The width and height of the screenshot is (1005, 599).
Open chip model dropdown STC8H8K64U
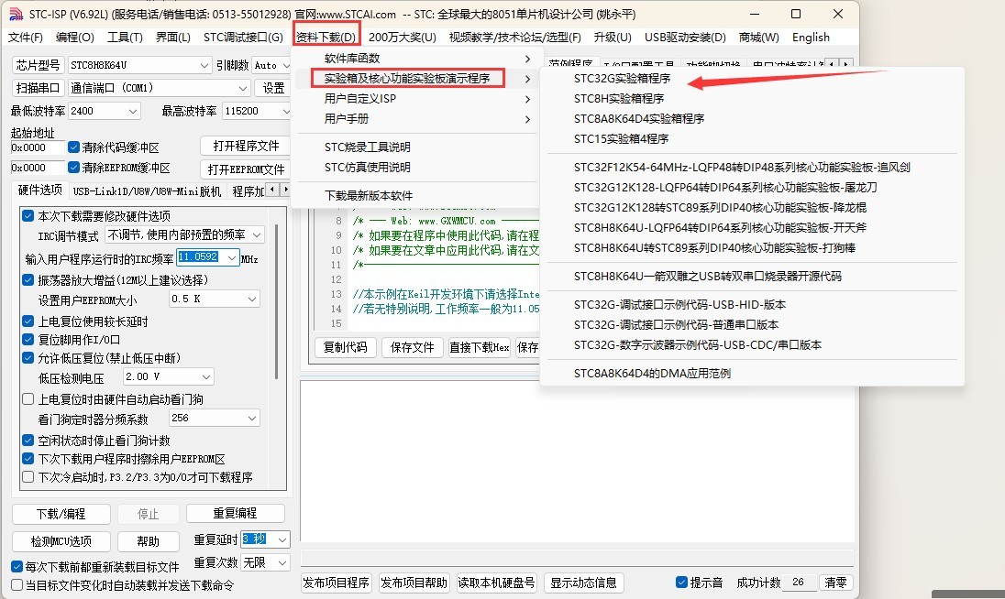[139, 65]
